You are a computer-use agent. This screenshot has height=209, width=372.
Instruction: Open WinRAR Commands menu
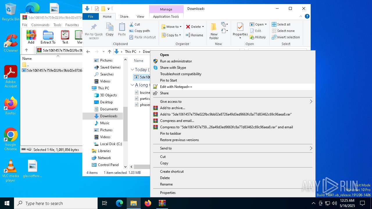click(x=40, y=25)
